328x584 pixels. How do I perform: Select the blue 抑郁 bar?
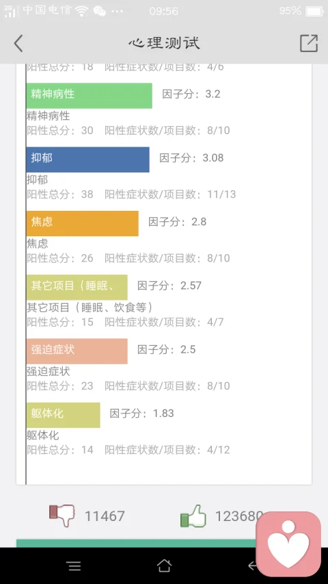coord(87,160)
